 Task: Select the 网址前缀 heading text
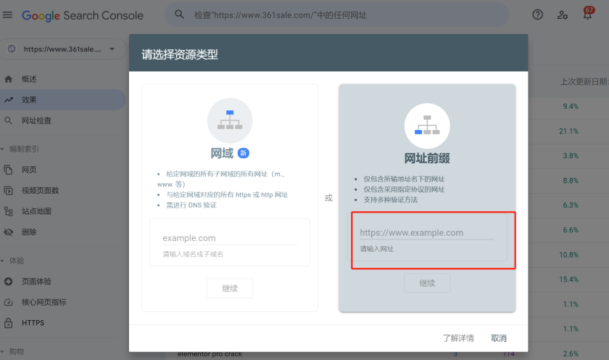coord(427,158)
